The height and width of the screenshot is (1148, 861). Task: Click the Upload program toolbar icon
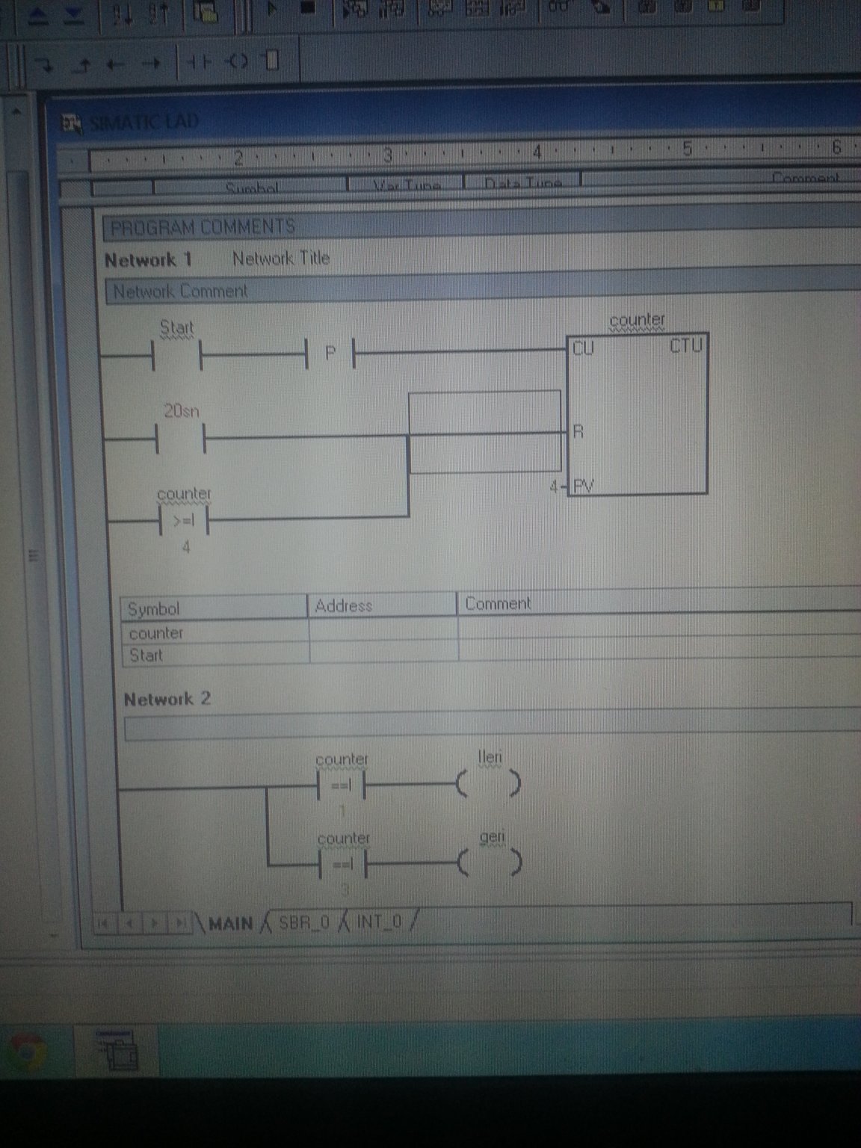(x=39, y=16)
